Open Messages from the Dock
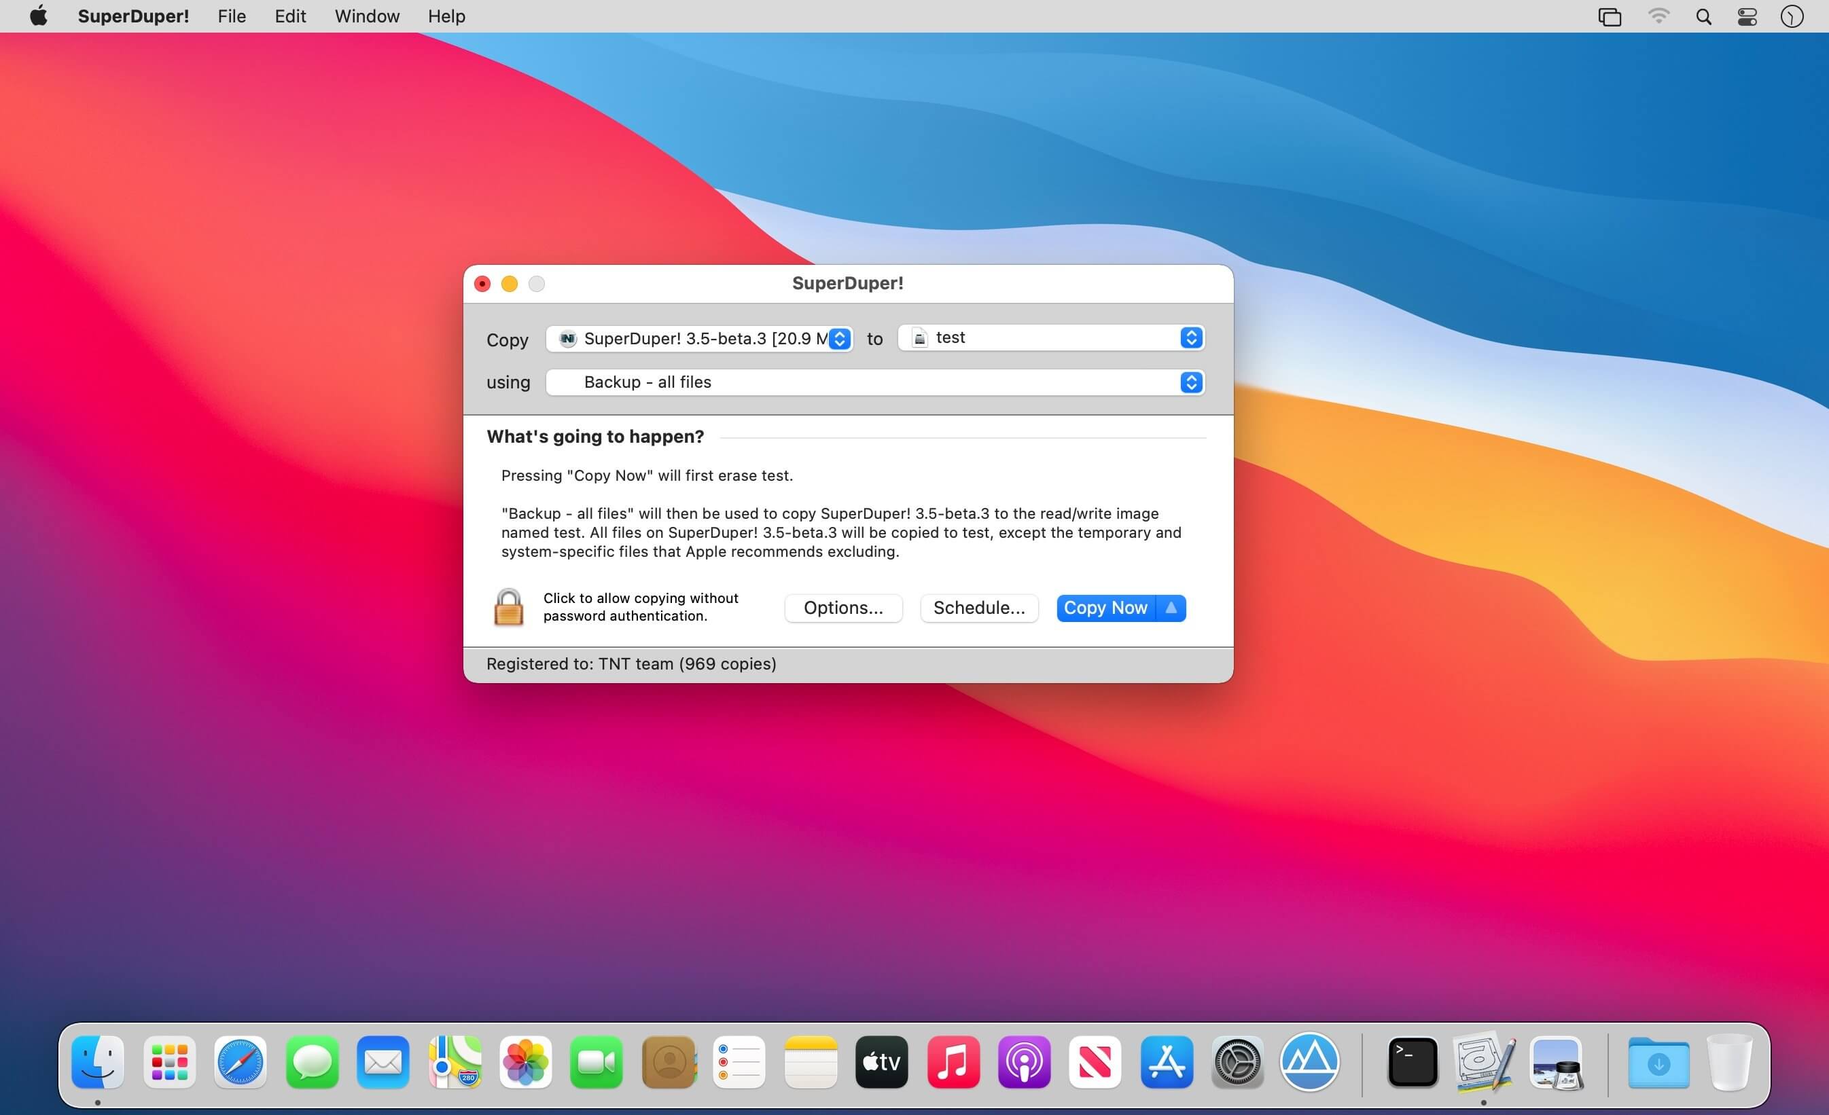Screen dimensions: 1829x1115 (312, 1062)
